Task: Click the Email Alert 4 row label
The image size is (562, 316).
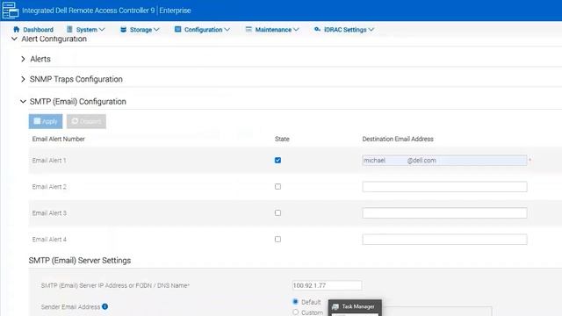Action: 49,240
